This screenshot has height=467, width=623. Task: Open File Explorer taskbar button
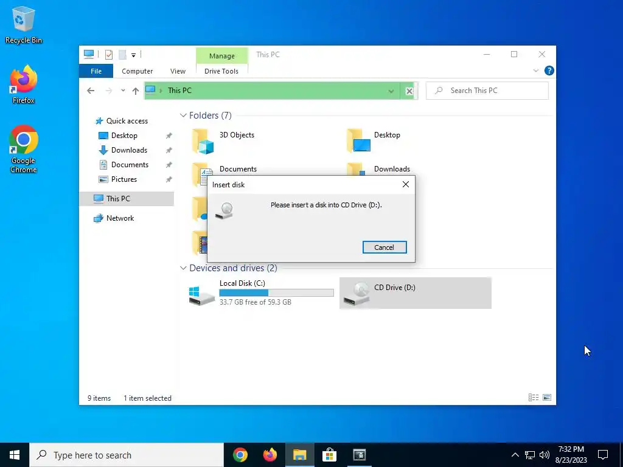point(299,455)
